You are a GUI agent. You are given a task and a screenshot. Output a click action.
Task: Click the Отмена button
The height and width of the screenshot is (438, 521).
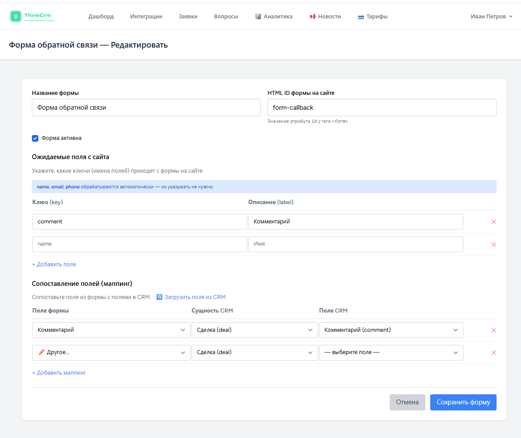pyautogui.click(x=408, y=402)
